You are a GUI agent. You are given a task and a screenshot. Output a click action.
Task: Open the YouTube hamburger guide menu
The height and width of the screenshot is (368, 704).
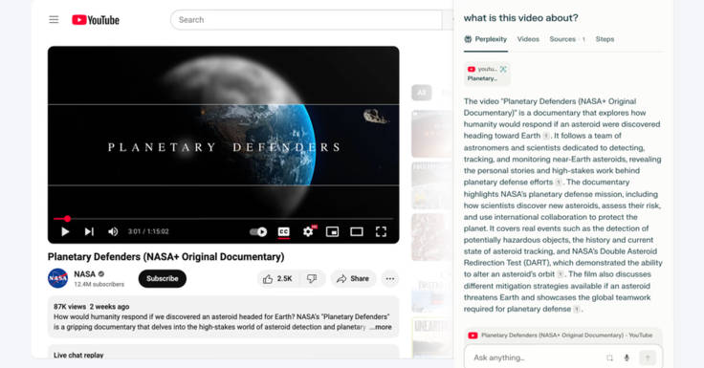click(54, 20)
